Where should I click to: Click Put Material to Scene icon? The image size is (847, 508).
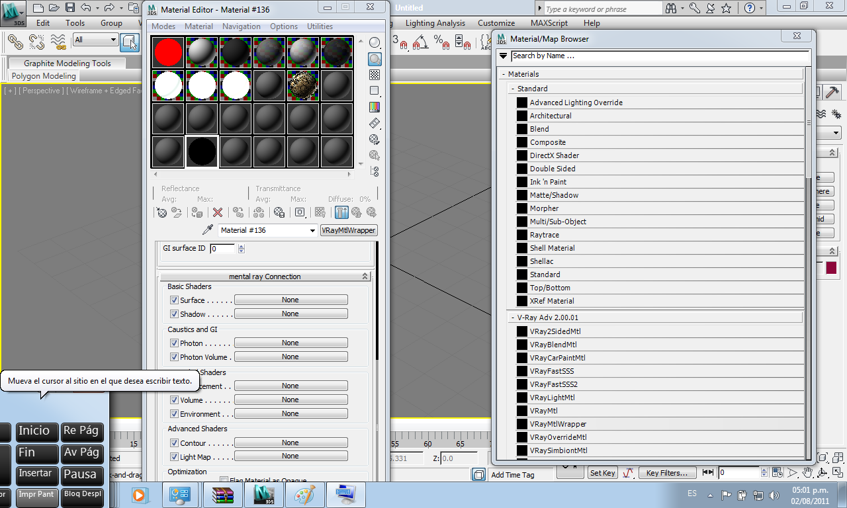[x=177, y=212]
